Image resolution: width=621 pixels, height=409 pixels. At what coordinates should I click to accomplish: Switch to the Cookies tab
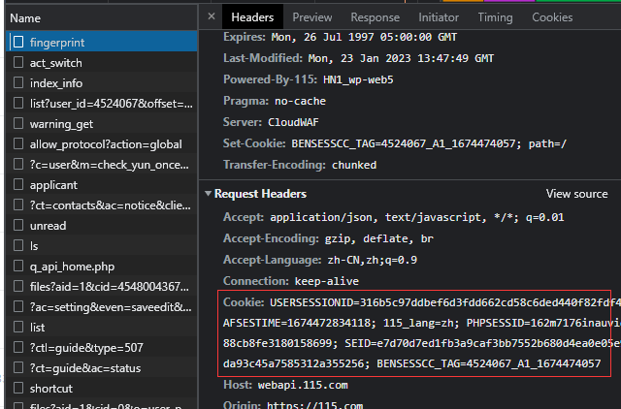click(x=552, y=17)
